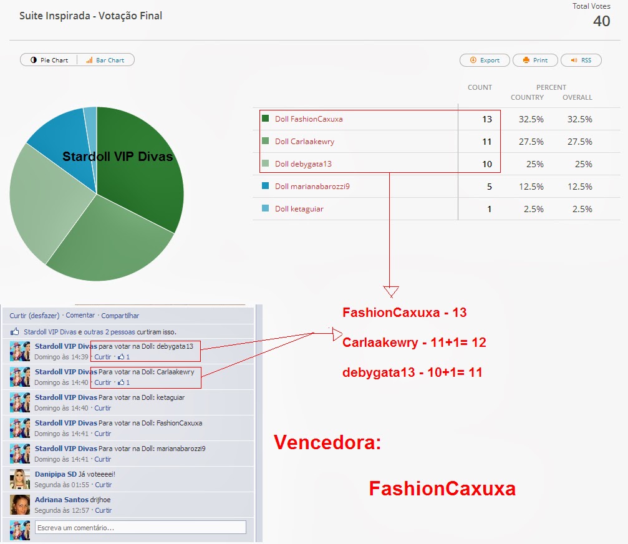Click Curtir on the marianabarozzi9 comment
The height and width of the screenshot is (544, 628).
pos(103,460)
